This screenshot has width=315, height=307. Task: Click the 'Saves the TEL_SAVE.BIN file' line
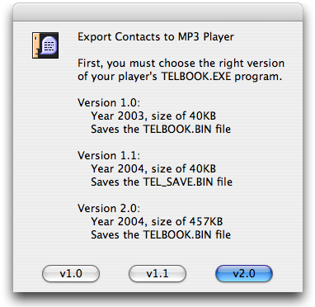pyautogui.click(x=162, y=182)
